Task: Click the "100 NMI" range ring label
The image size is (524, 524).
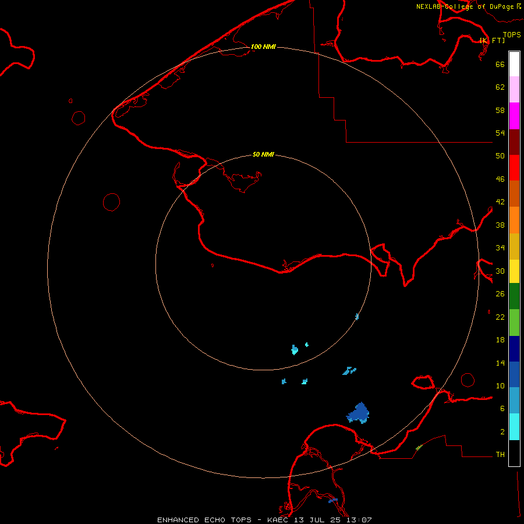Action: click(263, 47)
